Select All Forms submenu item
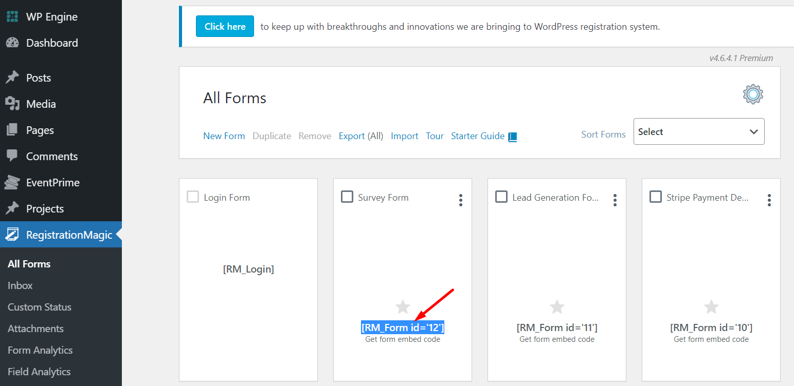Screen dimensions: 794x386 [29, 264]
